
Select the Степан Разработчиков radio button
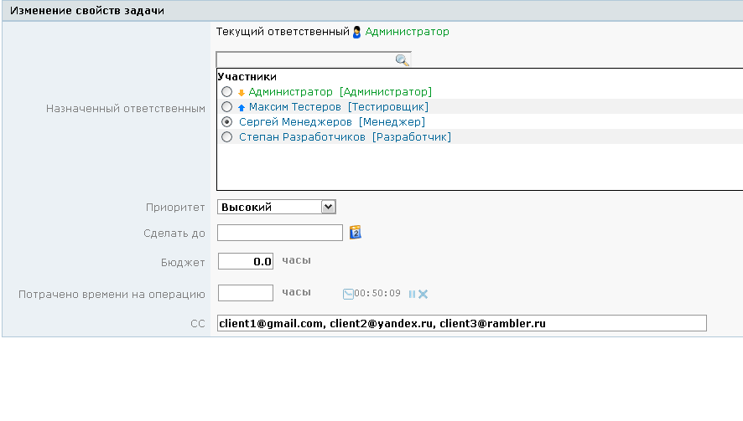pyautogui.click(x=226, y=137)
